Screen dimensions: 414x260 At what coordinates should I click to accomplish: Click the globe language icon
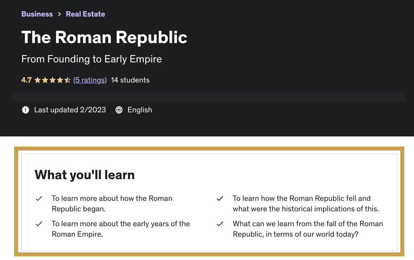(x=119, y=110)
